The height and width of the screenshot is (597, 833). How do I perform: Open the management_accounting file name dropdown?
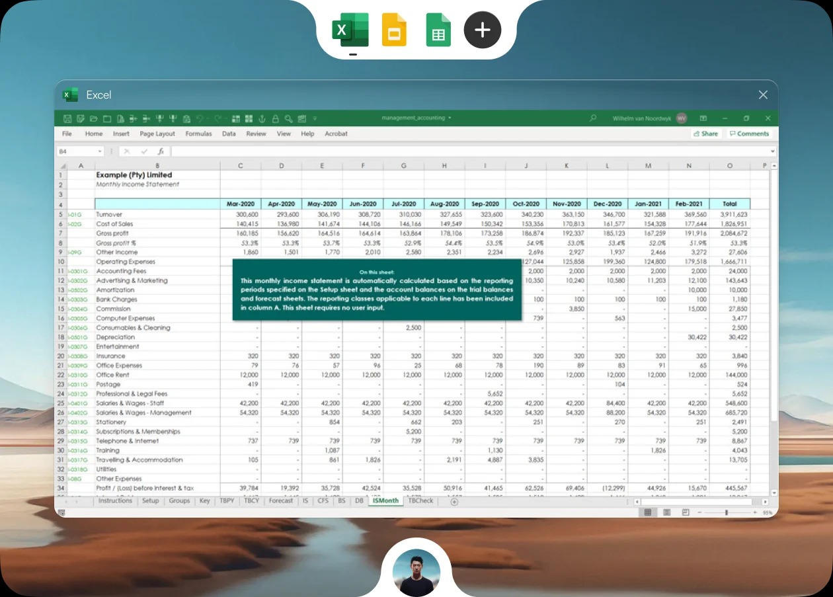450,118
